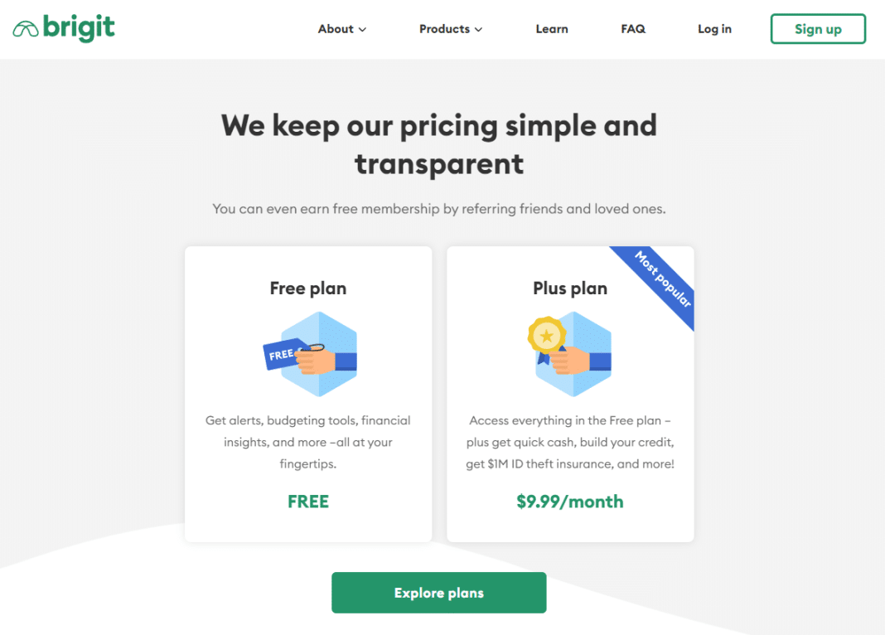The width and height of the screenshot is (885, 635).
Task: Click the Free plan description text
Action: coord(308,442)
